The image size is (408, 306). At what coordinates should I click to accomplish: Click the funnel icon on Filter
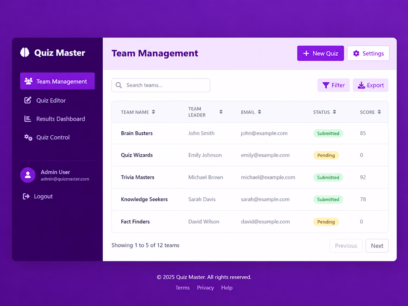click(x=326, y=85)
